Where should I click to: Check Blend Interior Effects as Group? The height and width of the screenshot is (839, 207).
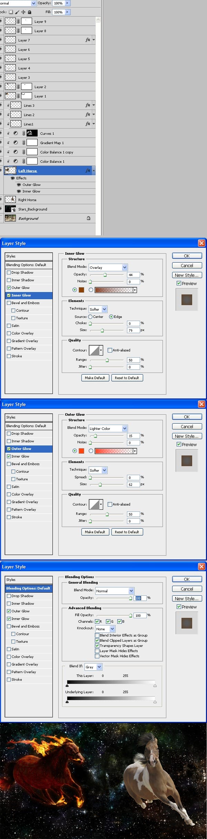[97, 635]
